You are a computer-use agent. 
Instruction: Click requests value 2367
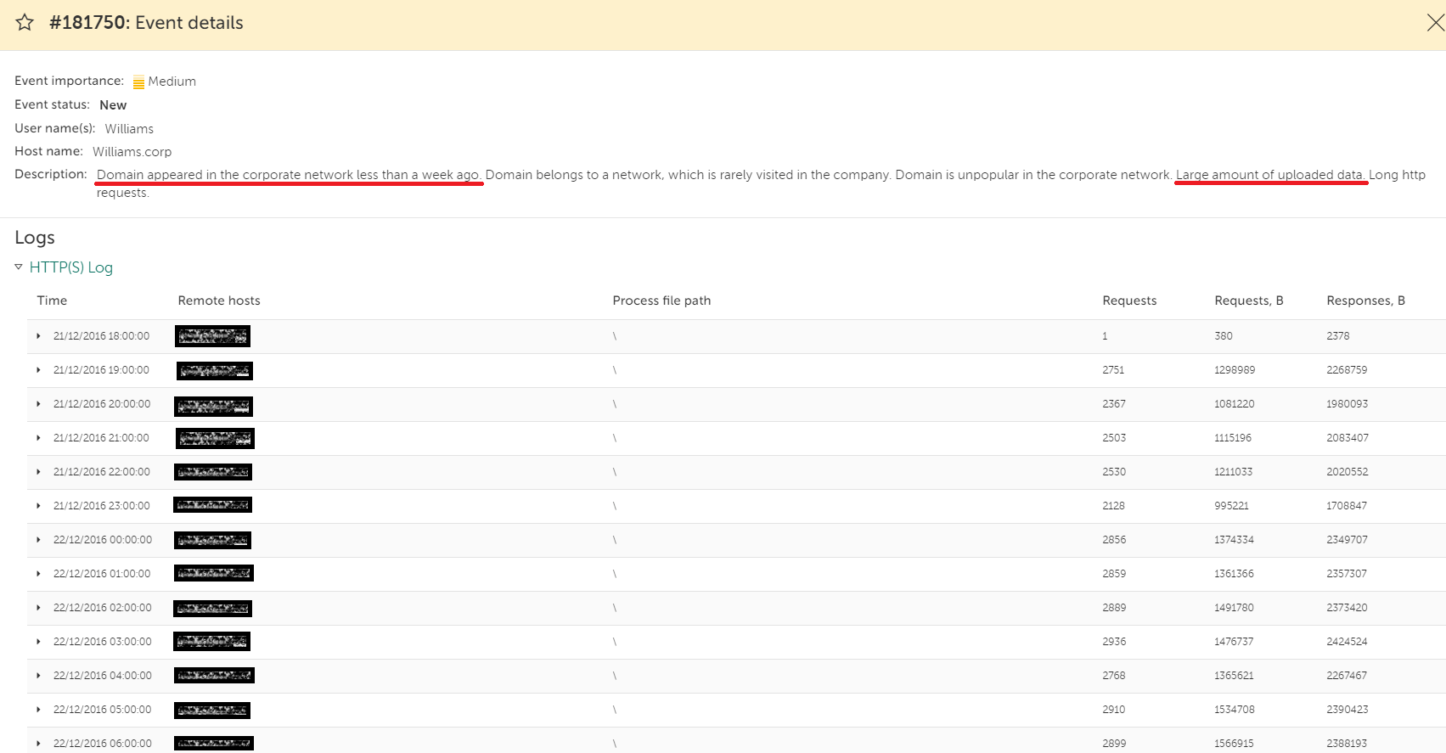tap(1114, 404)
